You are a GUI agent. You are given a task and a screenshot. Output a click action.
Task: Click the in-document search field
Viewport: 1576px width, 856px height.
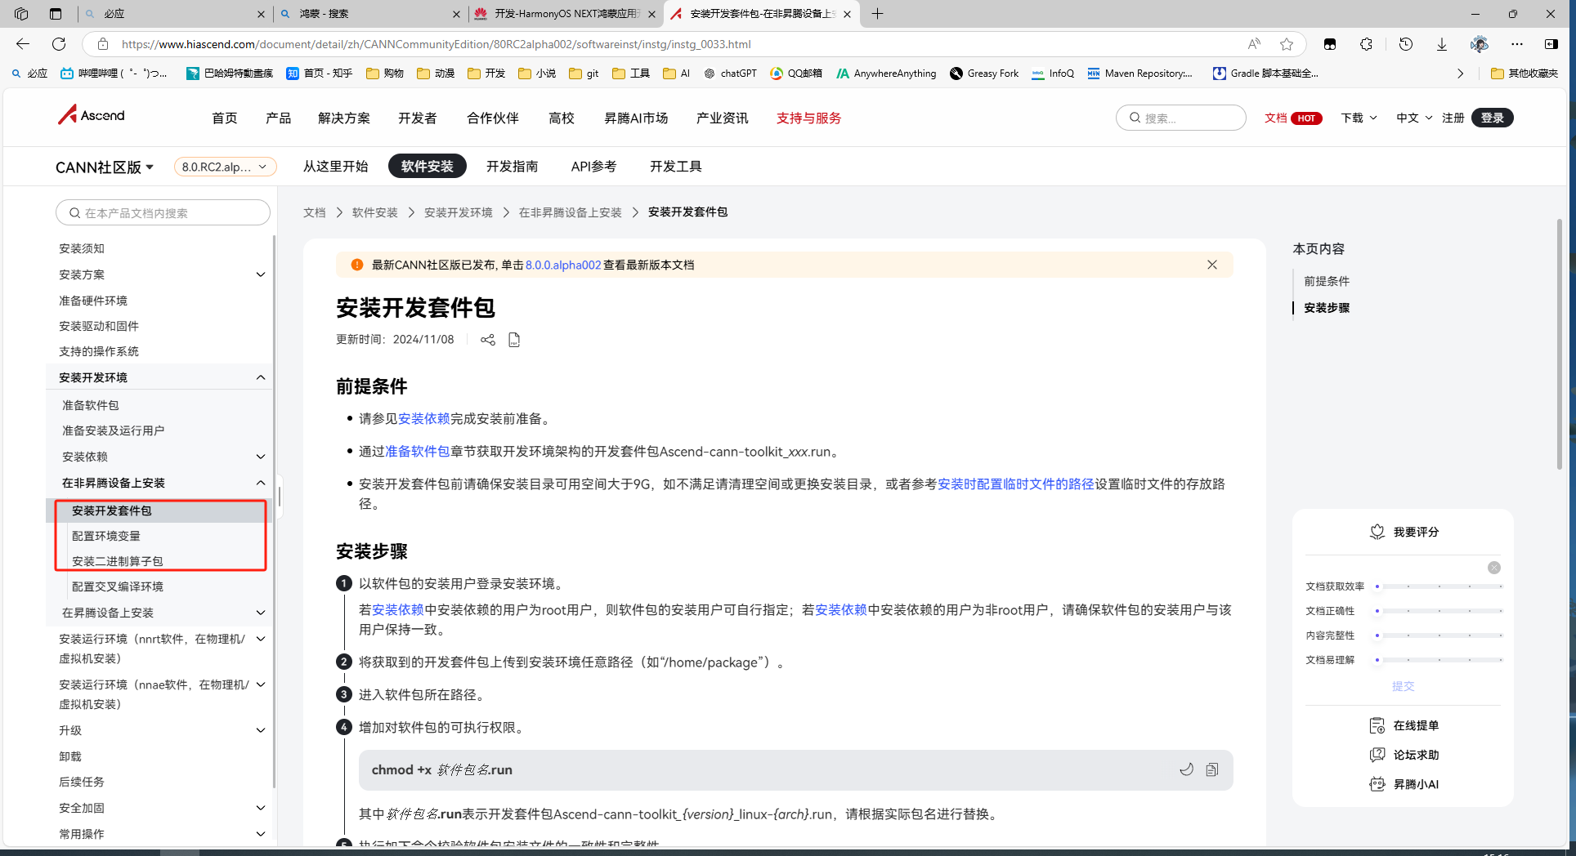pyautogui.click(x=163, y=212)
